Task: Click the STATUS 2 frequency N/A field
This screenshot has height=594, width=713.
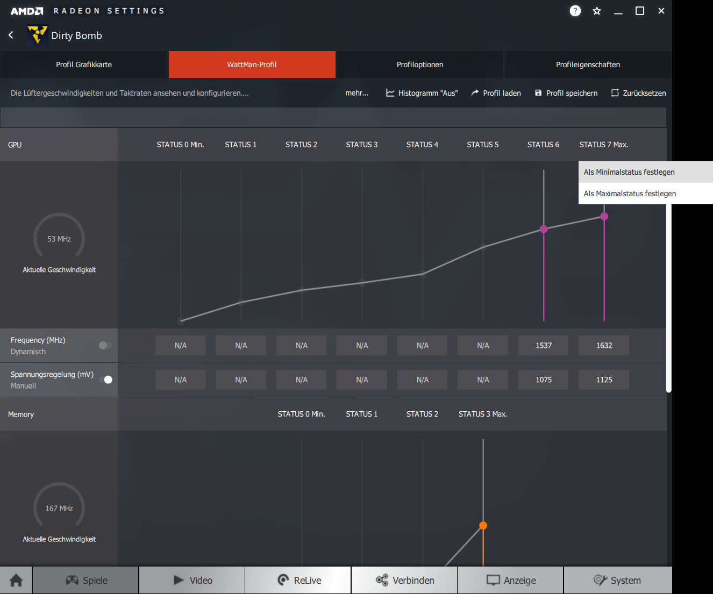Action: click(302, 346)
